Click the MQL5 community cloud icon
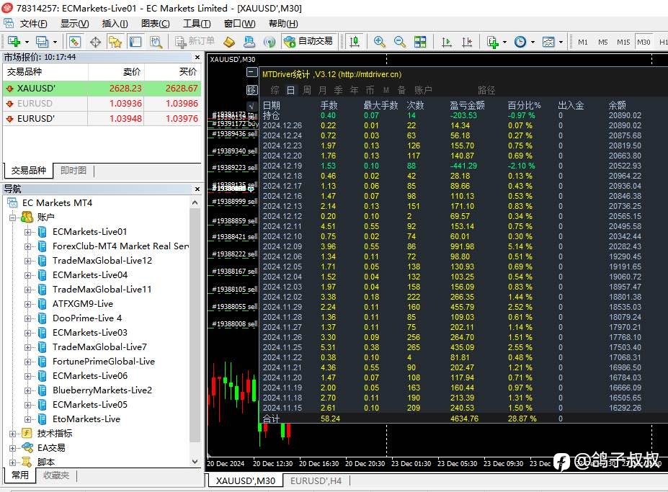668x492 pixels. (x=249, y=41)
